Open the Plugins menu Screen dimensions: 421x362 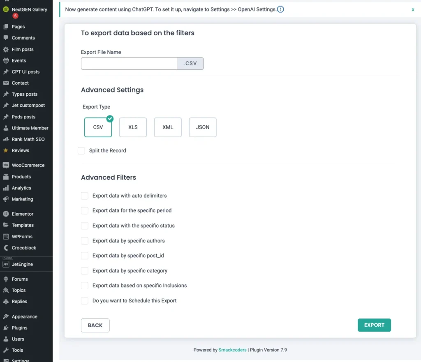coord(19,328)
